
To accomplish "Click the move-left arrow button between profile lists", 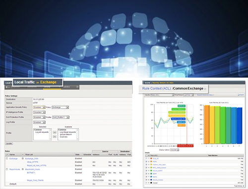I will tap(55, 132).
